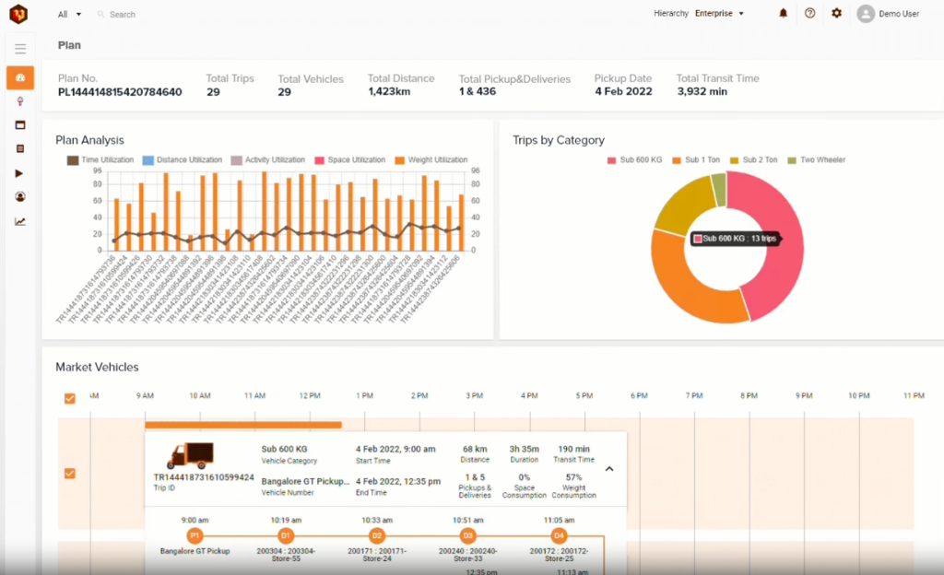Image resolution: width=944 pixels, height=575 pixels.
Task: Open the settings gear icon
Action: 836,13
